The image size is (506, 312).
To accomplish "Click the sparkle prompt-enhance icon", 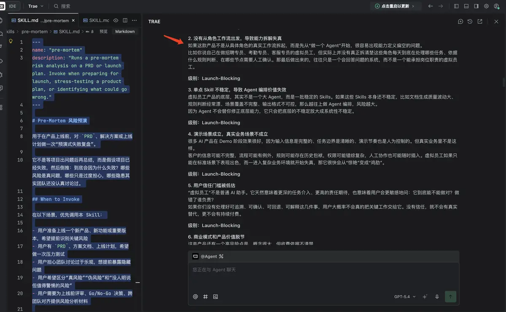I will coord(425,296).
